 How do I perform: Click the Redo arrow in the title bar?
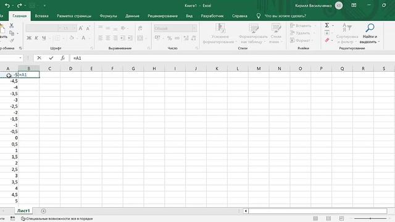tap(19, 6)
